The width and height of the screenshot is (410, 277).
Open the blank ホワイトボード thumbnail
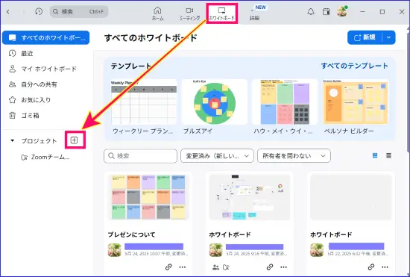click(x=351, y=197)
